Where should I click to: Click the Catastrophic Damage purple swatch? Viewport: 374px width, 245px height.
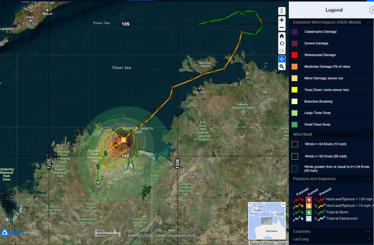click(294, 32)
